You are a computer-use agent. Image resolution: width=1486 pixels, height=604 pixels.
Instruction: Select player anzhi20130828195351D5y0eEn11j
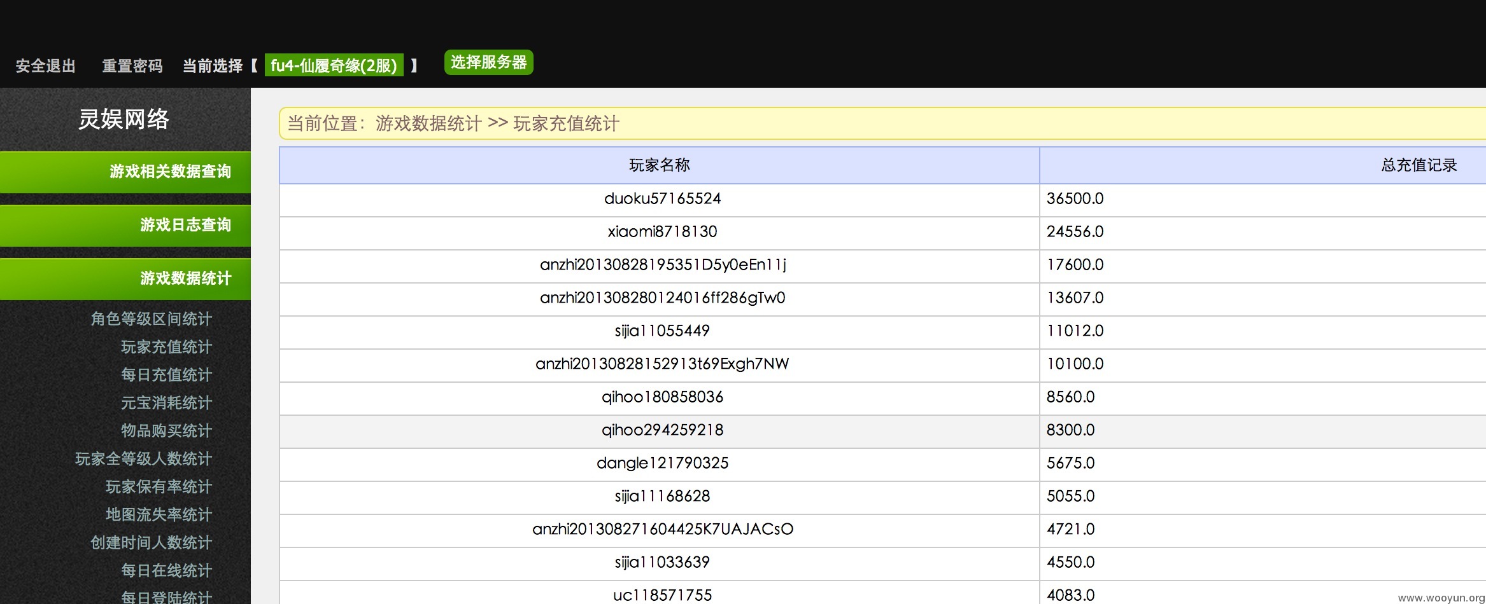pos(663,264)
